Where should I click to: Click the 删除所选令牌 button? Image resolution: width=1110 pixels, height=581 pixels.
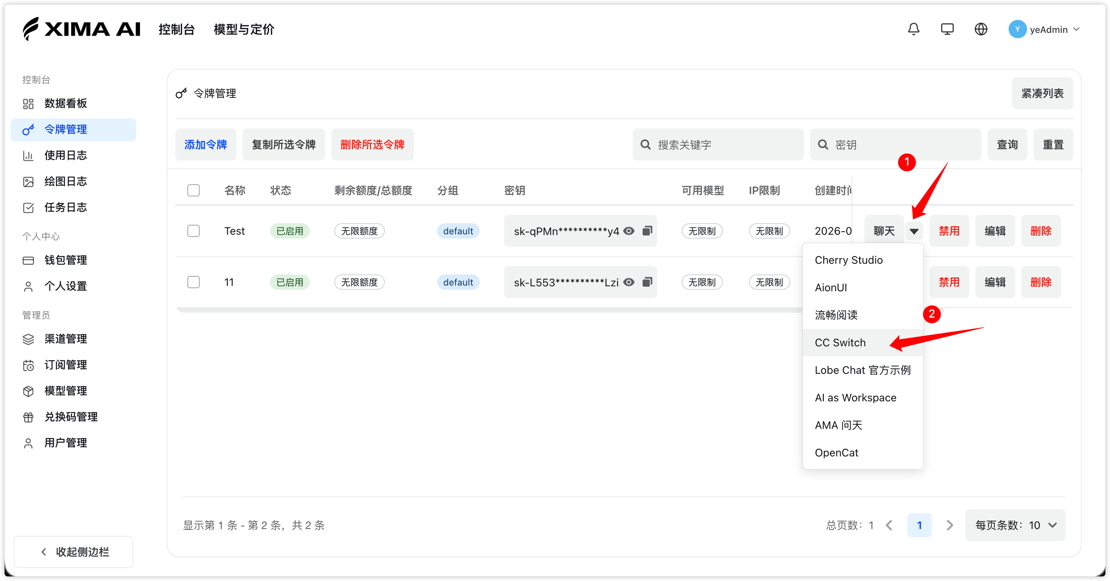pyautogui.click(x=372, y=145)
